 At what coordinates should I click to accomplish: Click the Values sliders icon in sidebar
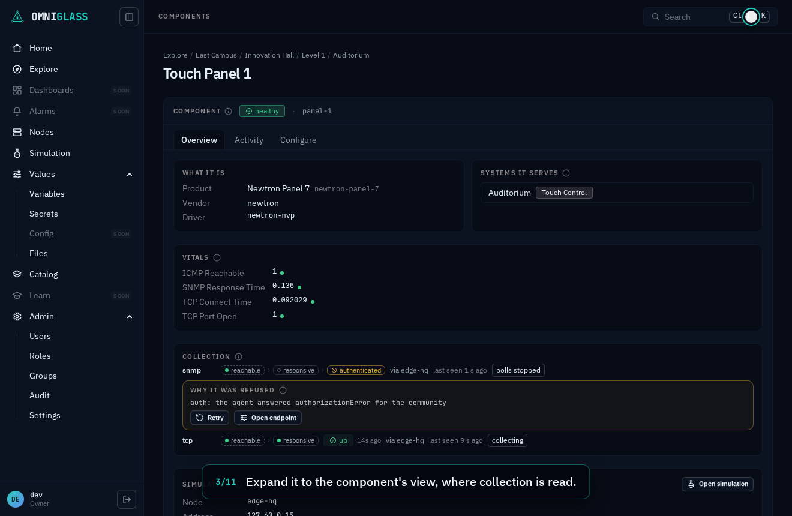pos(17,174)
